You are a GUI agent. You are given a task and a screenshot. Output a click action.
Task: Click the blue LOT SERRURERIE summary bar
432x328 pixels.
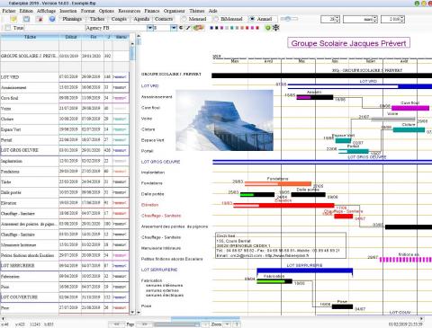coord(305,270)
